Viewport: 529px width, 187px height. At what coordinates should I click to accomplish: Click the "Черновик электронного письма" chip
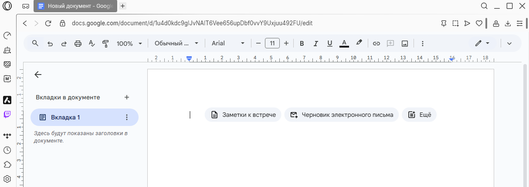coord(342,115)
